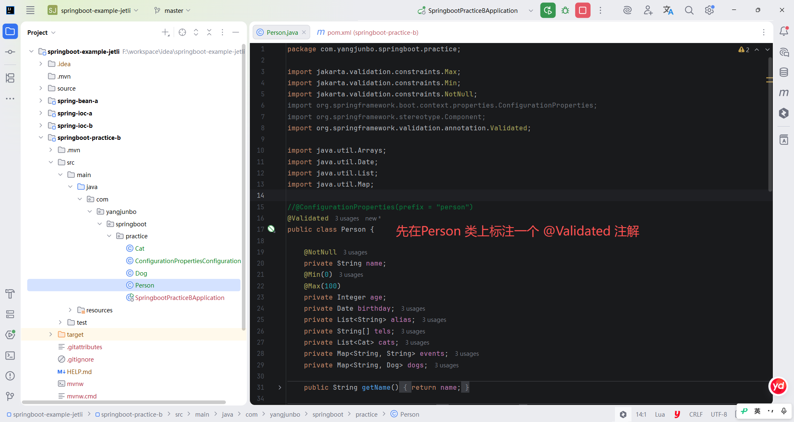Open the Build hammer tool window
Image resolution: width=794 pixels, height=422 pixels.
pos(10,294)
